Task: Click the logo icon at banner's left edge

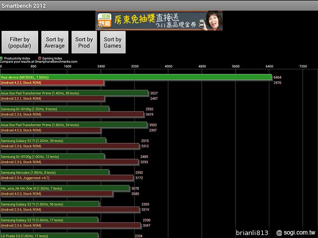Action: click(102, 21)
